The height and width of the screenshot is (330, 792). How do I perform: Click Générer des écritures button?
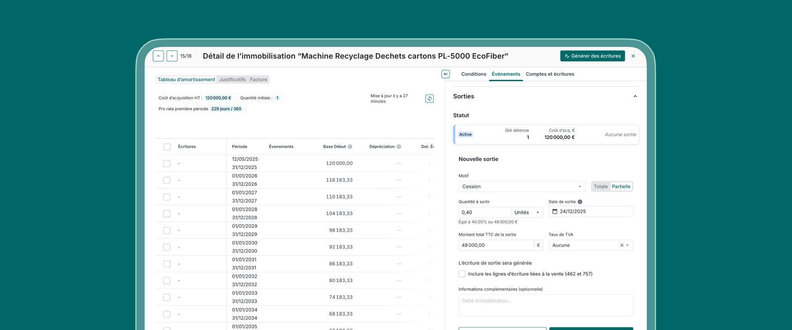click(x=592, y=56)
